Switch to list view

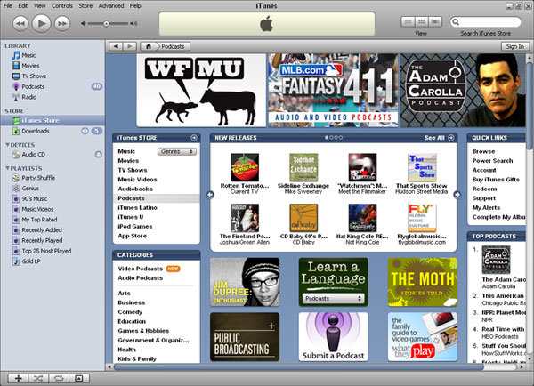(x=408, y=21)
